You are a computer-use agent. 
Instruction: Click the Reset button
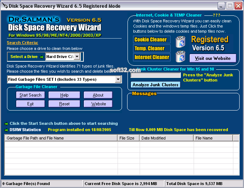[64, 104]
